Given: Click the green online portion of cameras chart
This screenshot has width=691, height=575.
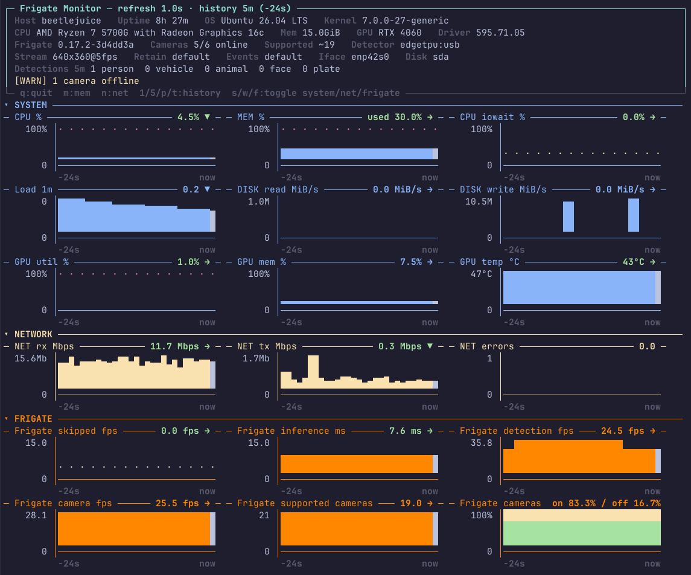Looking at the screenshot, I should pos(582,533).
